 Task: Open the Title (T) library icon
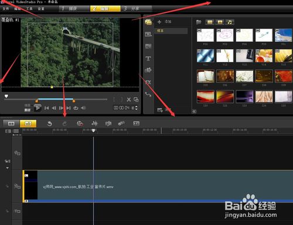click(148, 58)
